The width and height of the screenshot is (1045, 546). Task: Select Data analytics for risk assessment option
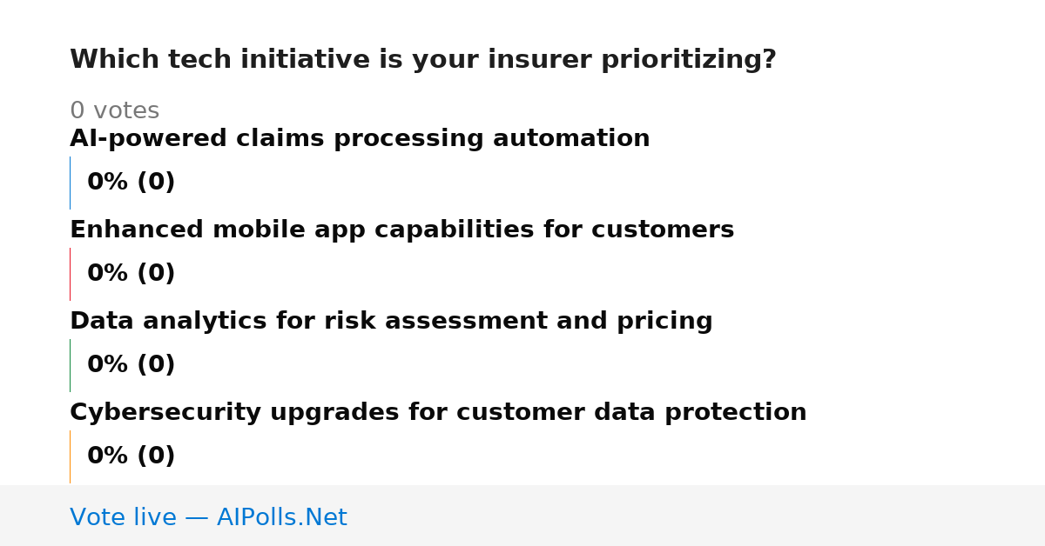point(391,322)
